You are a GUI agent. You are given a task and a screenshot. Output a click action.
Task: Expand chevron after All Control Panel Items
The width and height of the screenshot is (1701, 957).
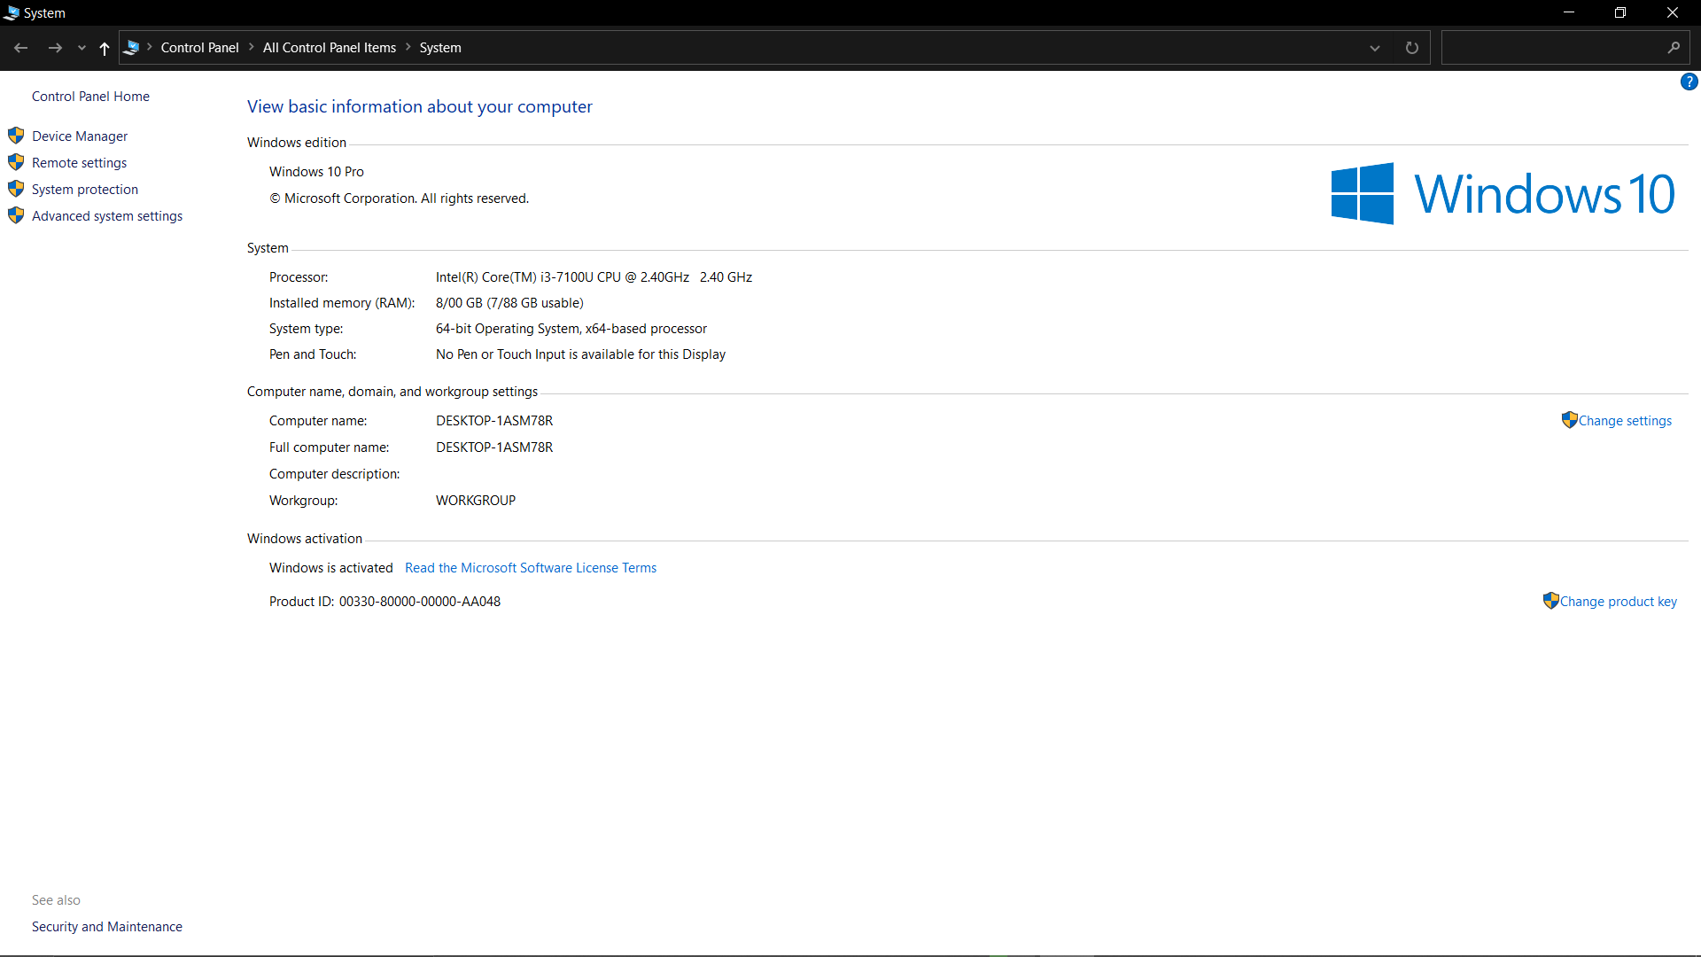408,48
